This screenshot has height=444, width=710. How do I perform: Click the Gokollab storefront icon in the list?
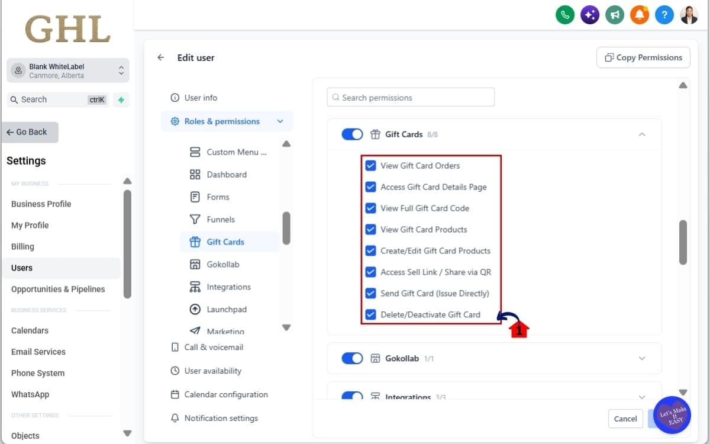coord(195,265)
